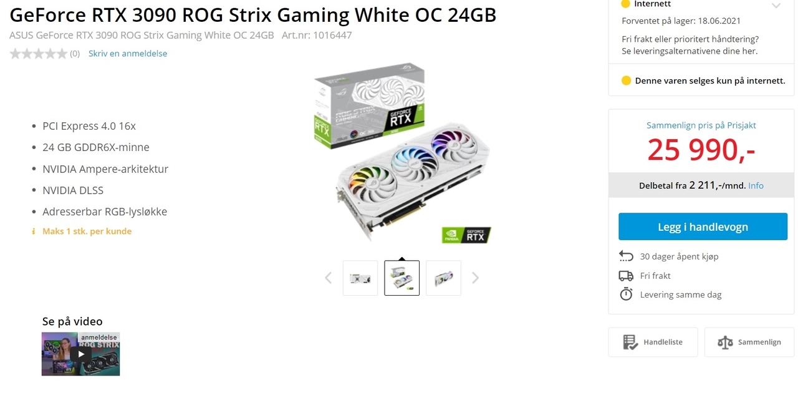Click the Fri frakt truck icon
The image size is (798, 408).
tap(626, 276)
